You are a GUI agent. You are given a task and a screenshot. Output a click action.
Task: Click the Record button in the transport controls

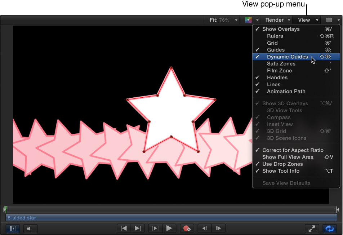187,228
